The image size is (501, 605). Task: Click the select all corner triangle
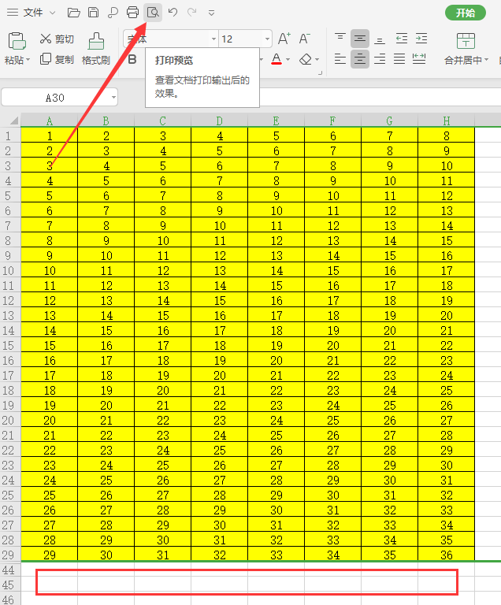tap(14, 121)
